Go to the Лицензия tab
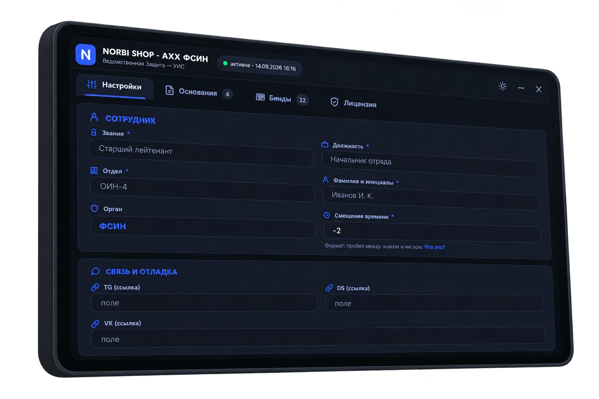599x399 pixels. (354, 103)
